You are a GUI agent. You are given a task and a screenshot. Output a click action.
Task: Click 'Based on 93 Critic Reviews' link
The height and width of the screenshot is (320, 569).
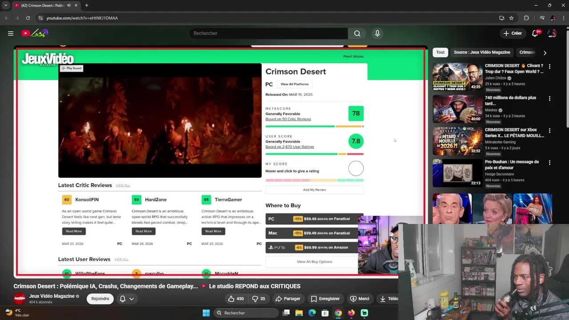tap(288, 119)
